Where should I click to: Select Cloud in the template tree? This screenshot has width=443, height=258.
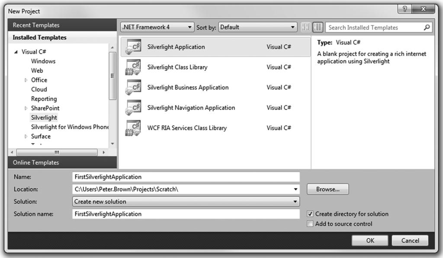pos(39,89)
